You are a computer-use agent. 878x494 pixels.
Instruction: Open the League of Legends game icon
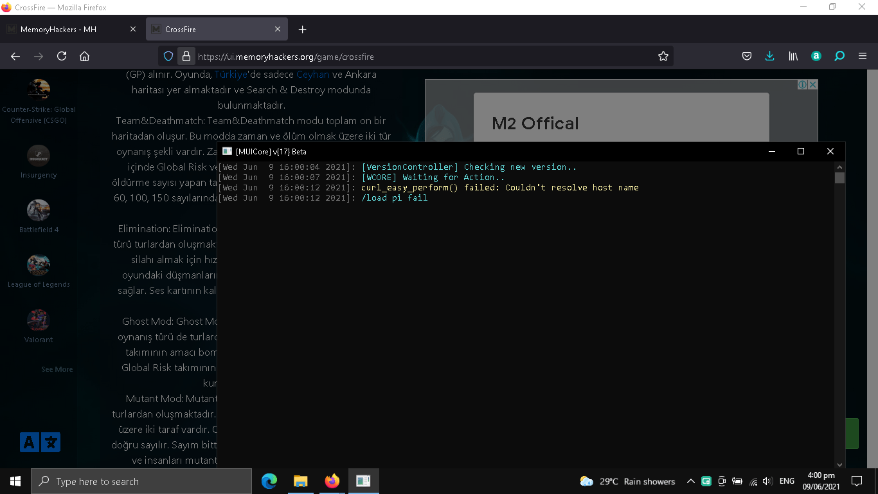point(39,265)
